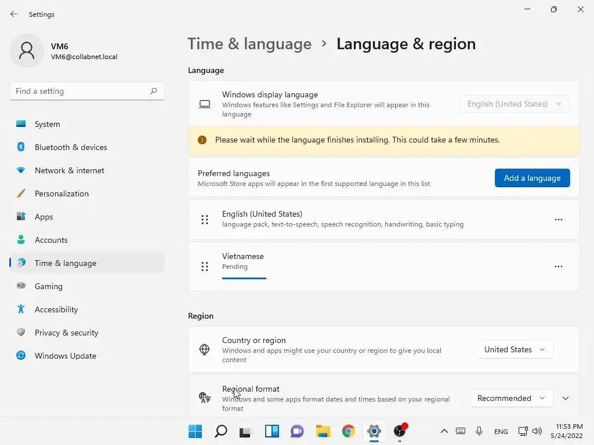Viewport: 594px width, 445px height.
Task: Open network status tray icon
Action: 523,431
